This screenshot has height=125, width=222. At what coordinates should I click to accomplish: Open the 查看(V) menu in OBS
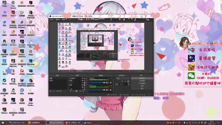64,19
